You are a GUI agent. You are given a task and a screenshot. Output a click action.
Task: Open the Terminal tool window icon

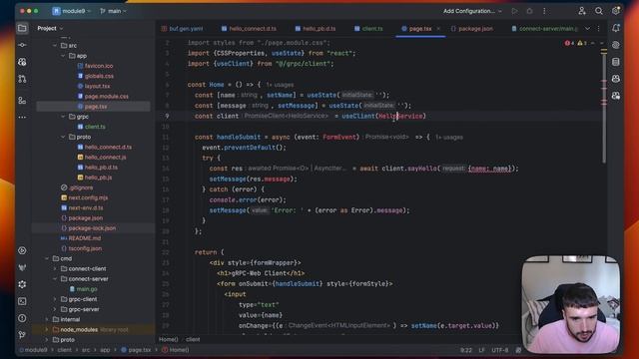tap(22, 301)
